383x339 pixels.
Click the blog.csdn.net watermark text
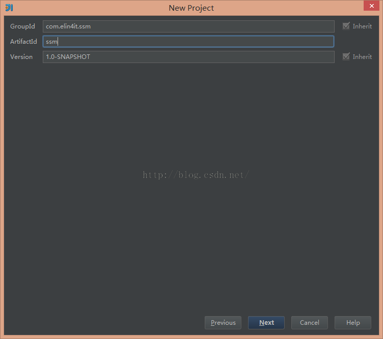click(196, 175)
